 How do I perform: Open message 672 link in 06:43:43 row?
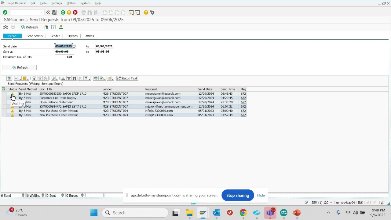tap(243, 94)
